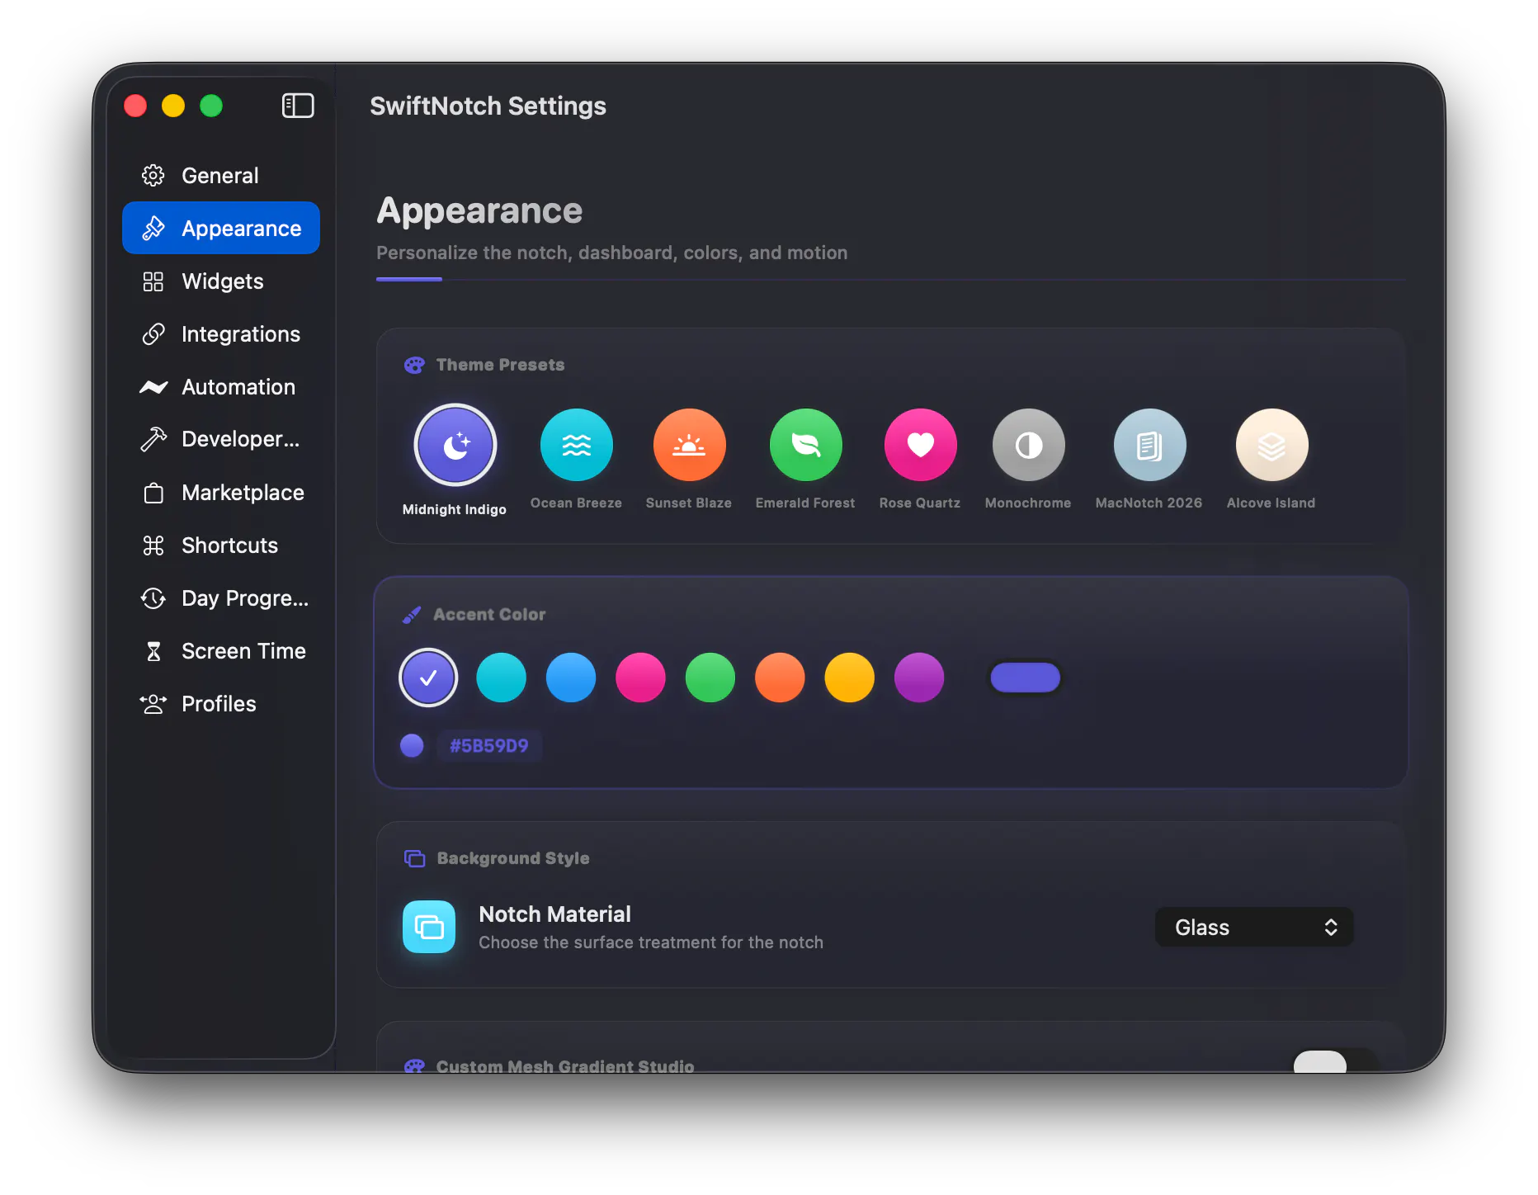Click the Marketplace bag icon
1538x1195 pixels.
click(x=153, y=493)
